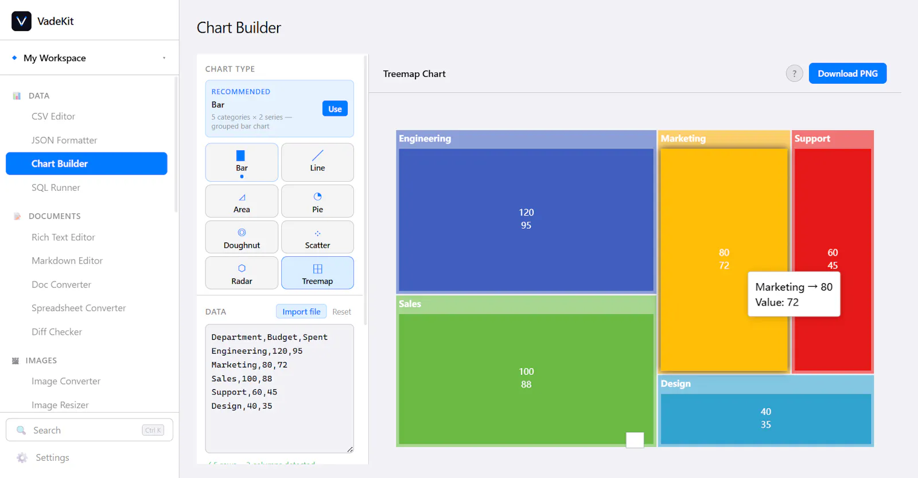Click 'Marketing → 80' in the tooltip
The height and width of the screenshot is (478, 918).
793,287
